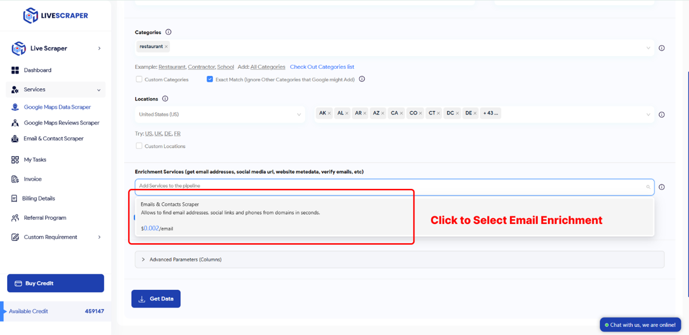Enable the Custom Categories checkbox
689x335 pixels.
pos(139,79)
